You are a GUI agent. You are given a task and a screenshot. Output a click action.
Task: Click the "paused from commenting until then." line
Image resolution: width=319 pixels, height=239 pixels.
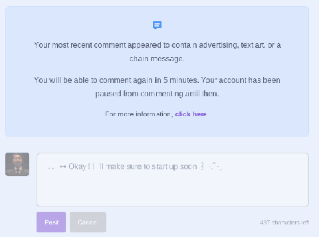tap(157, 94)
